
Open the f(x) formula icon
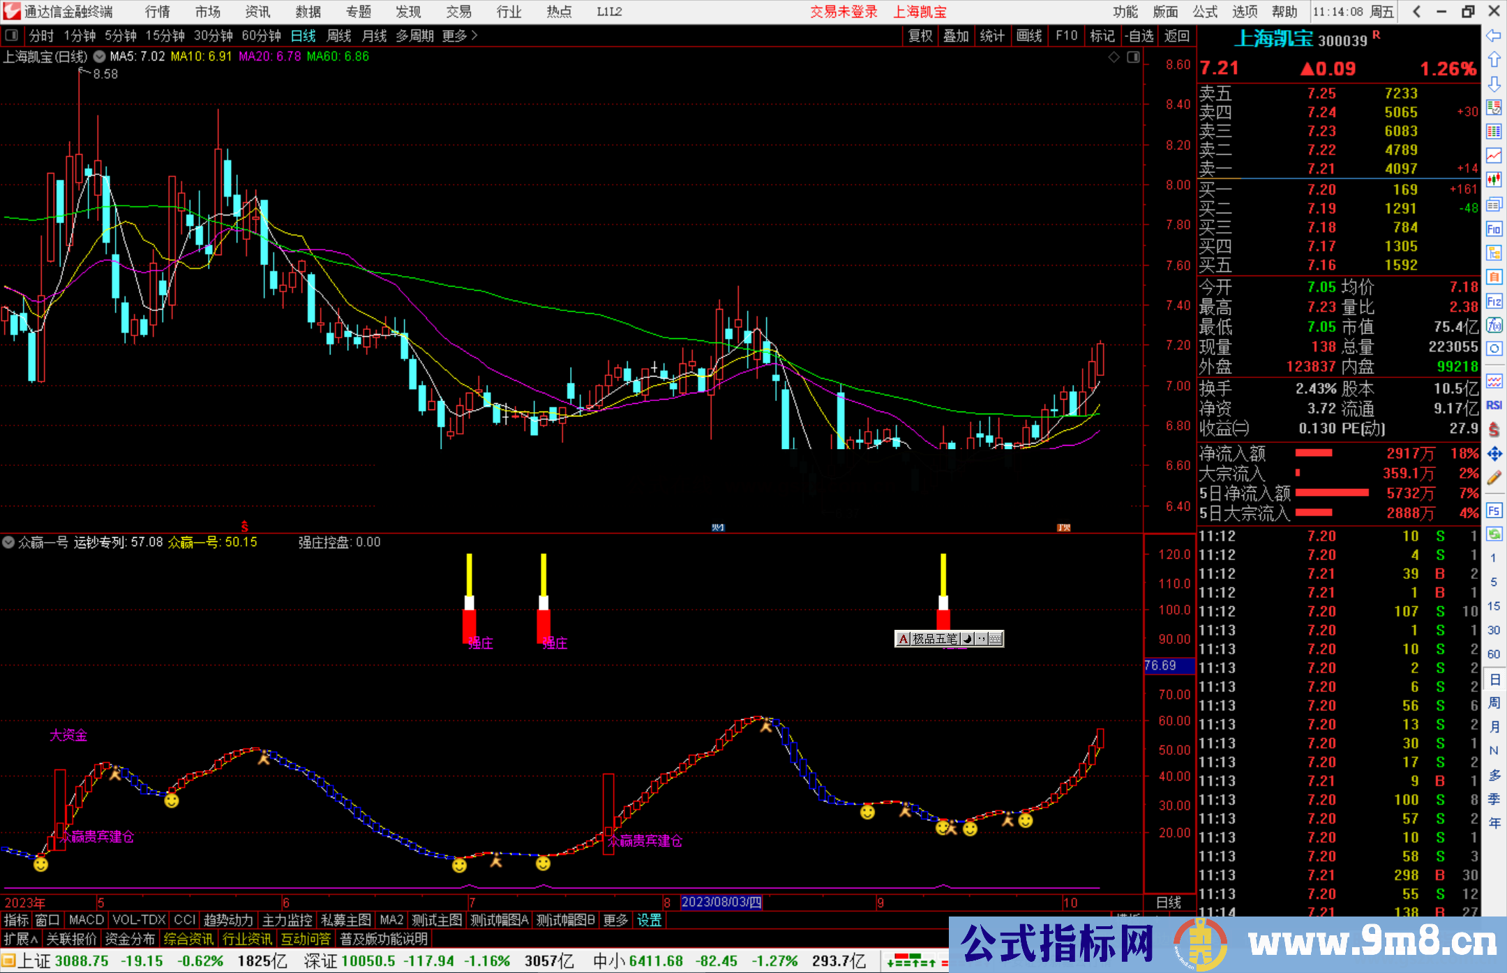1493,325
